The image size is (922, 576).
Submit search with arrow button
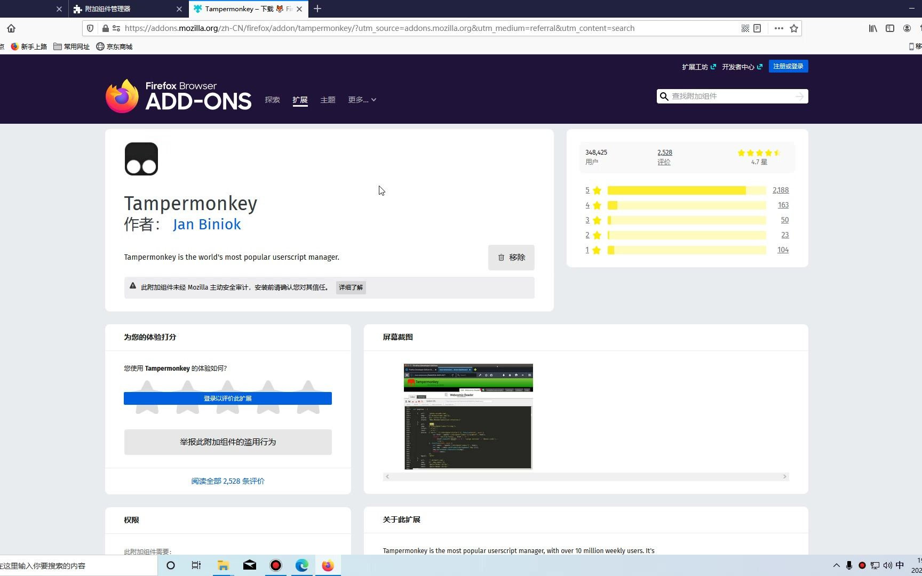pos(799,96)
